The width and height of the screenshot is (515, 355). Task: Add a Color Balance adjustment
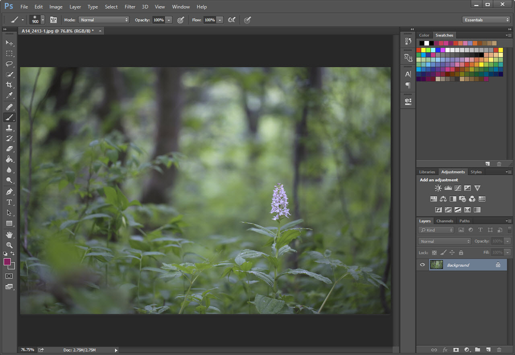pos(443,199)
